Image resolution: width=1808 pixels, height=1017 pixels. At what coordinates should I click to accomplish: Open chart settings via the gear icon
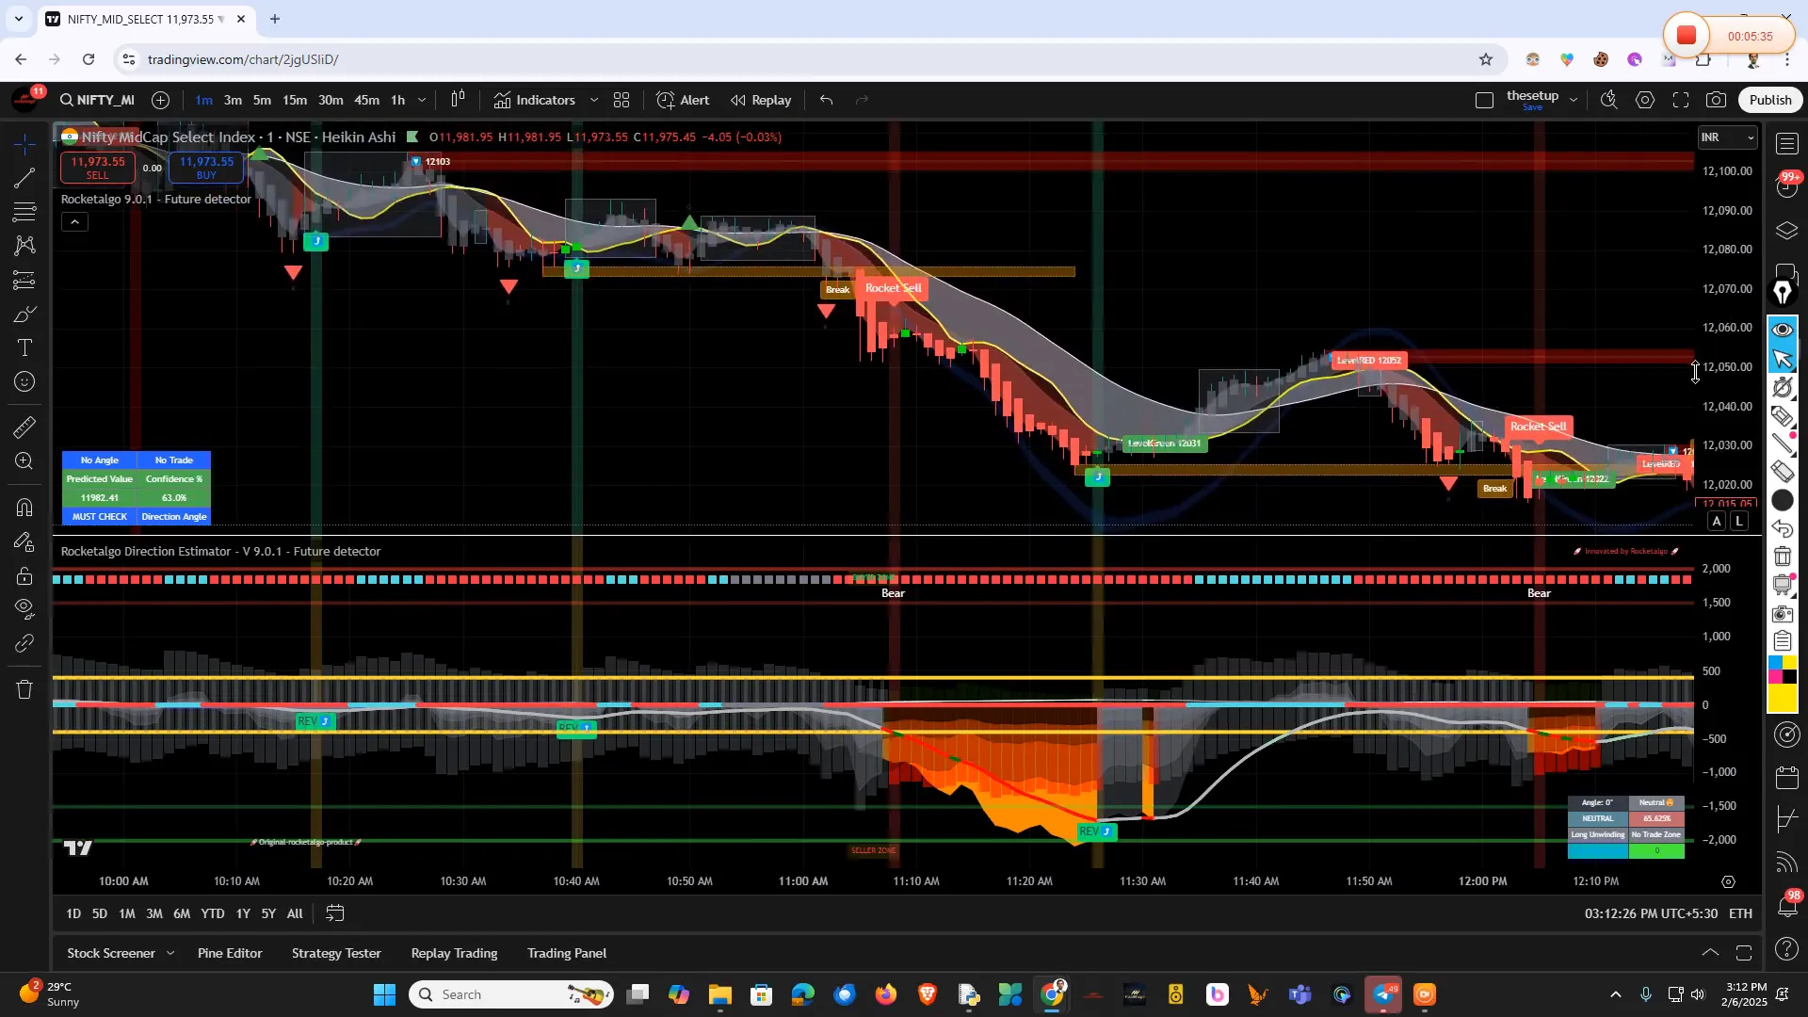point(1646,99)
